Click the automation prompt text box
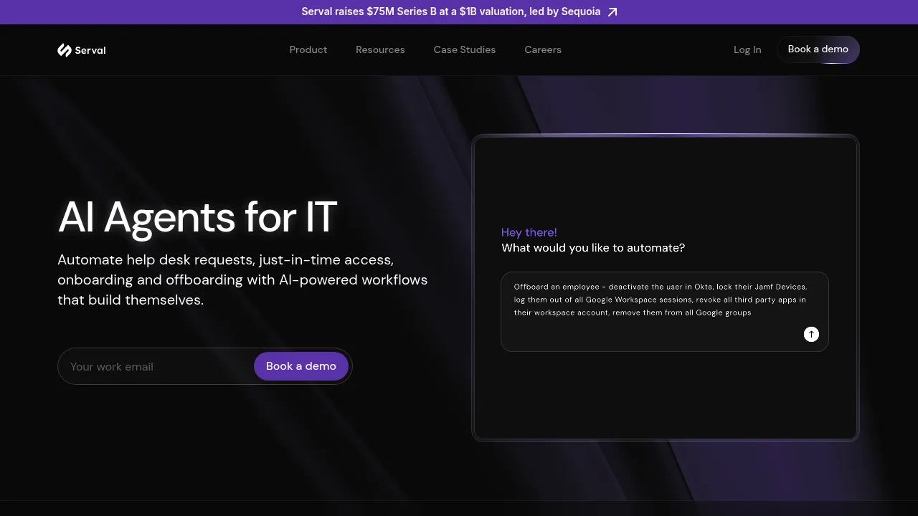 665,312
